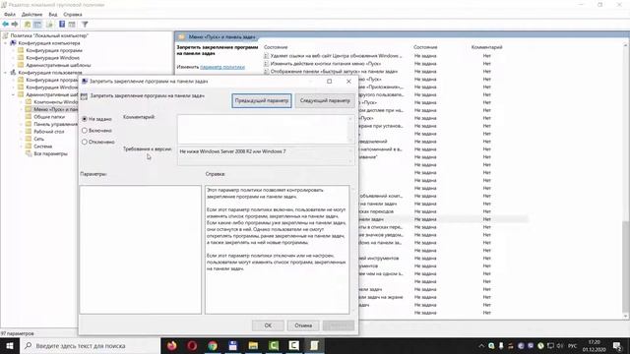
Task: Open the «Действие» menu
Action: (x=31, y=14)
